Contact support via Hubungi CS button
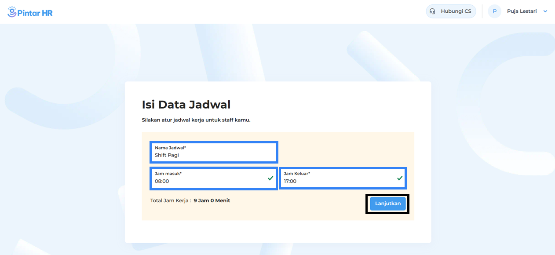The height and width of the screenshot is (255, 555). 451,11
